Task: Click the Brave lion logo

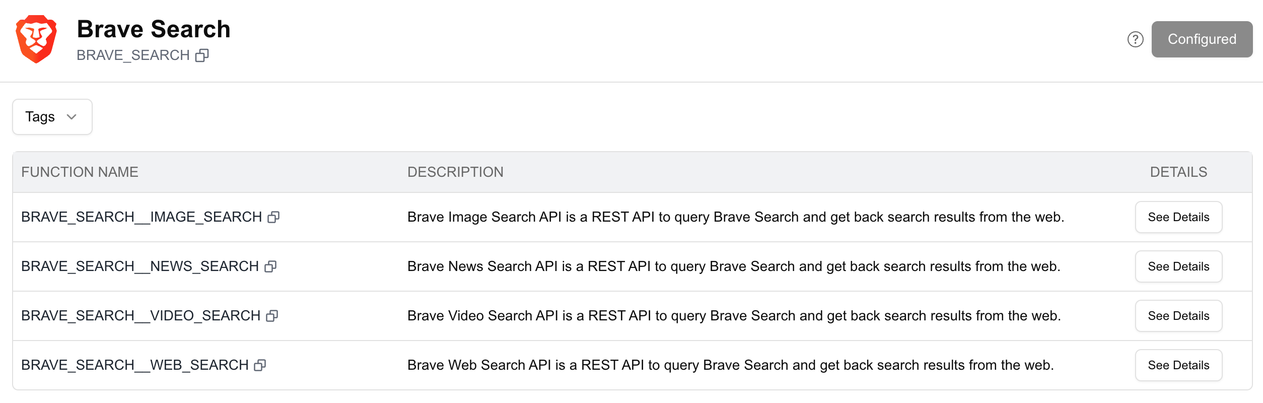Action: [36, 39]
